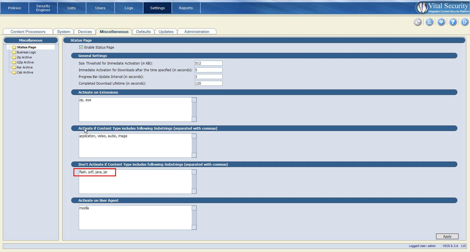Open help with the question mark icon
The height and width of the screenshot is (252, 470).
click(453, 22)
